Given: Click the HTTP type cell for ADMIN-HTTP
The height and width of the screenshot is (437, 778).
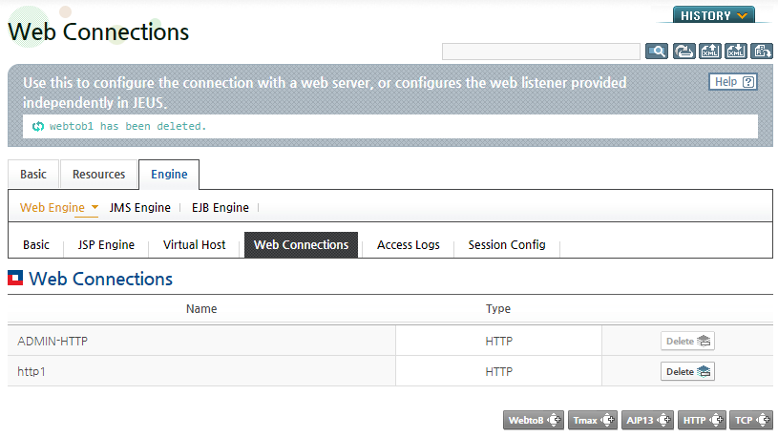Looking at the screenshot, I should click(498, 342).
